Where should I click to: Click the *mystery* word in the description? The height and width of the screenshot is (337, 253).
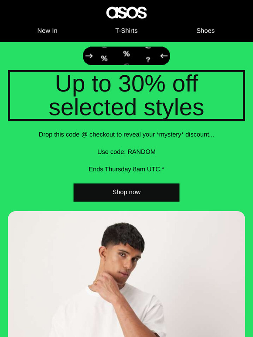point(170,135)
